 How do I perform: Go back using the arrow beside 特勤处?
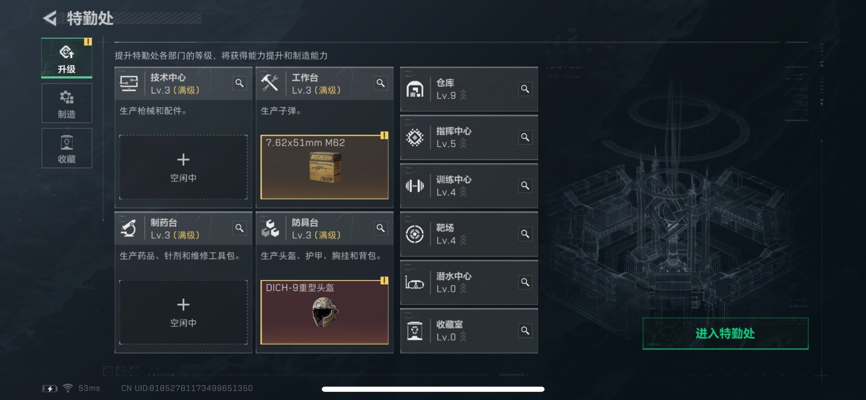(x=50, y=18)
